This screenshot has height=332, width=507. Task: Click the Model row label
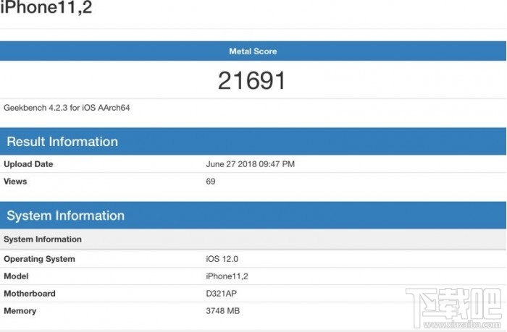click(16, 276)
